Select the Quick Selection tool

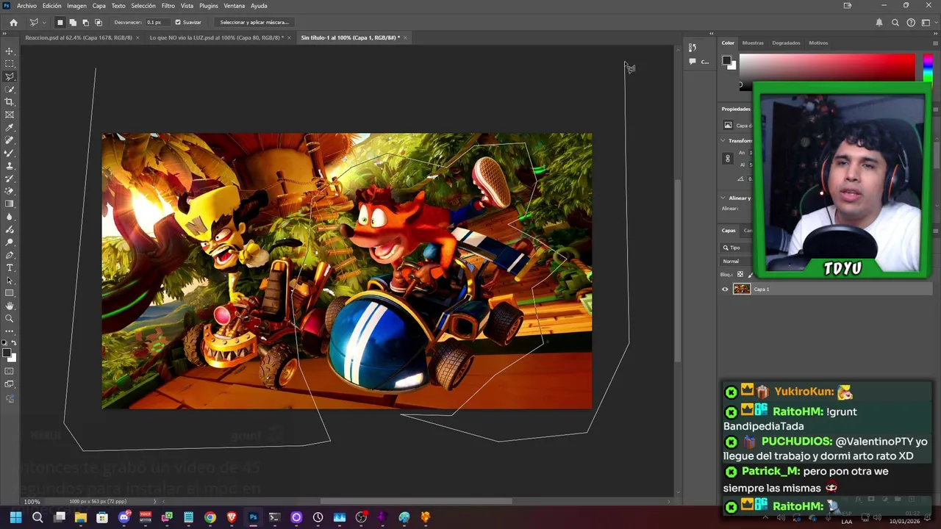pyautogui.click(x=10, y=90)
